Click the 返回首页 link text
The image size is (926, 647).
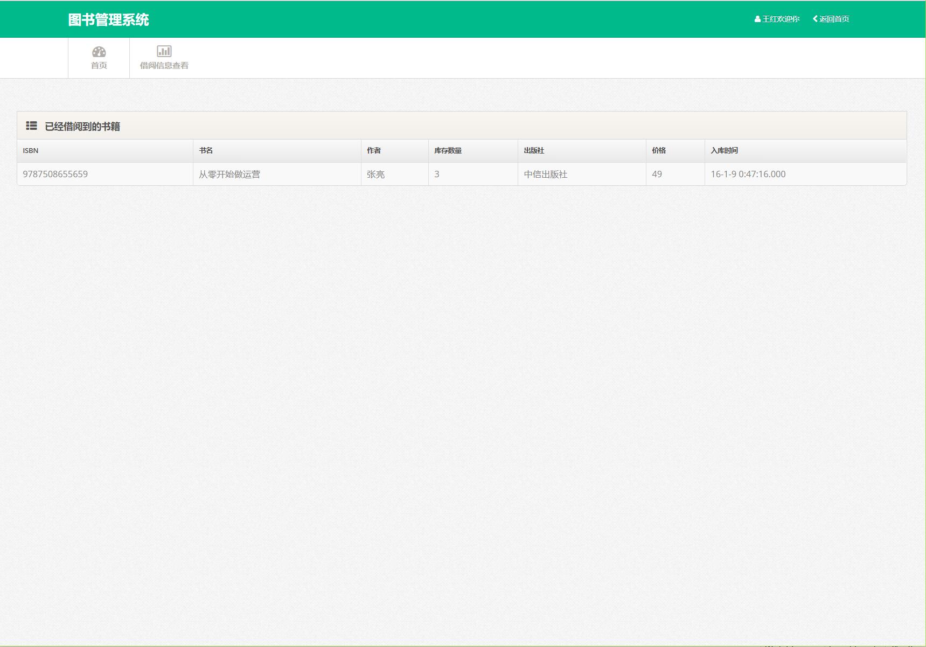coord(834,19)
